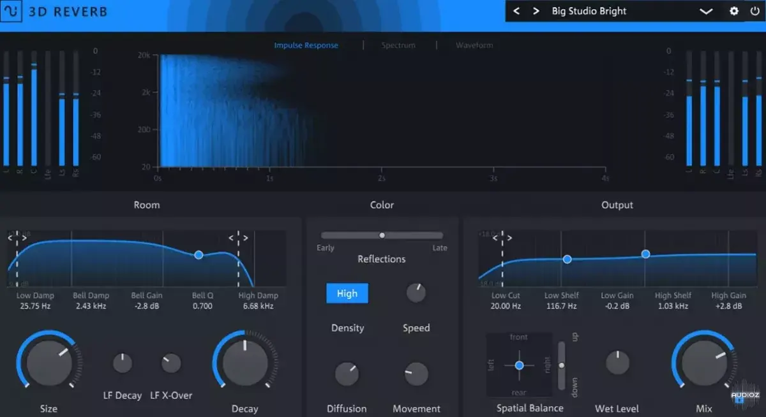Click the Reflections label

point(382,259)
